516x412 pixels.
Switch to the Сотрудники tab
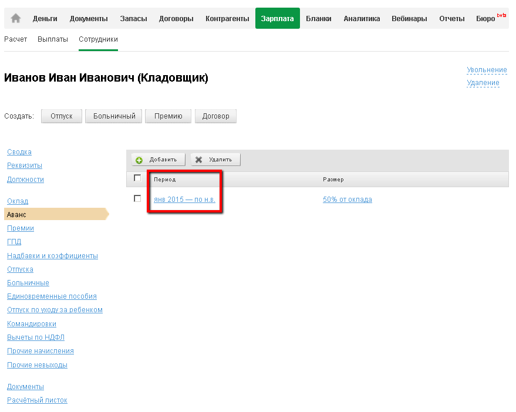click(x=98, y=39)
